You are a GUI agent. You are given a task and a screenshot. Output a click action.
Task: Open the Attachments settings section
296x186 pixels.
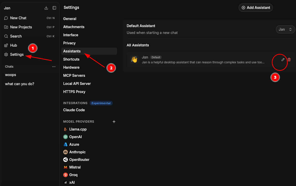click(74, 27)
